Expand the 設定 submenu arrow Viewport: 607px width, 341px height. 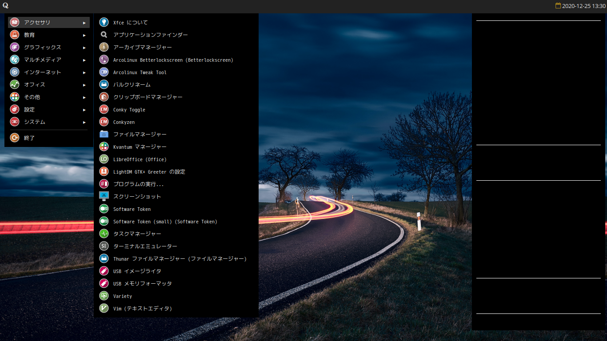coord(84,110)
